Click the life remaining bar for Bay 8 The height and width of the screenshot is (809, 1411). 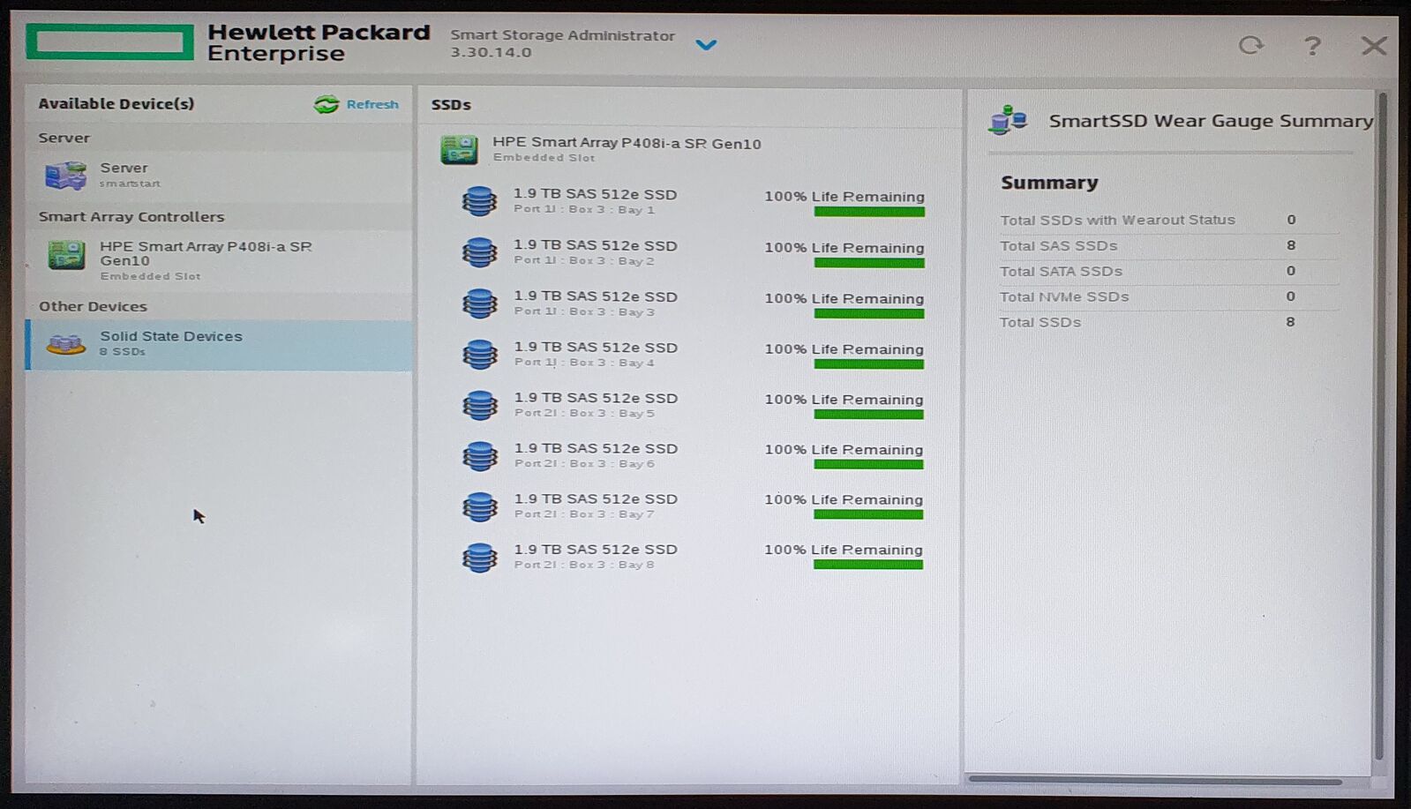click(x=868, y=565)
